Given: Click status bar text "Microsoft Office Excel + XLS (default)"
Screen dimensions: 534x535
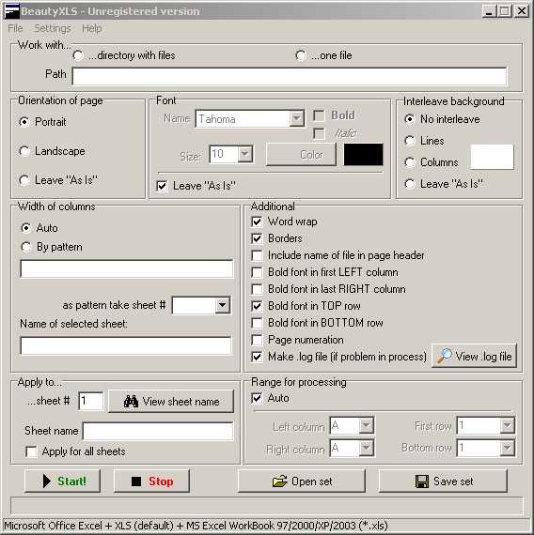Looking at the screenshot, I should (x=89, y=526).
